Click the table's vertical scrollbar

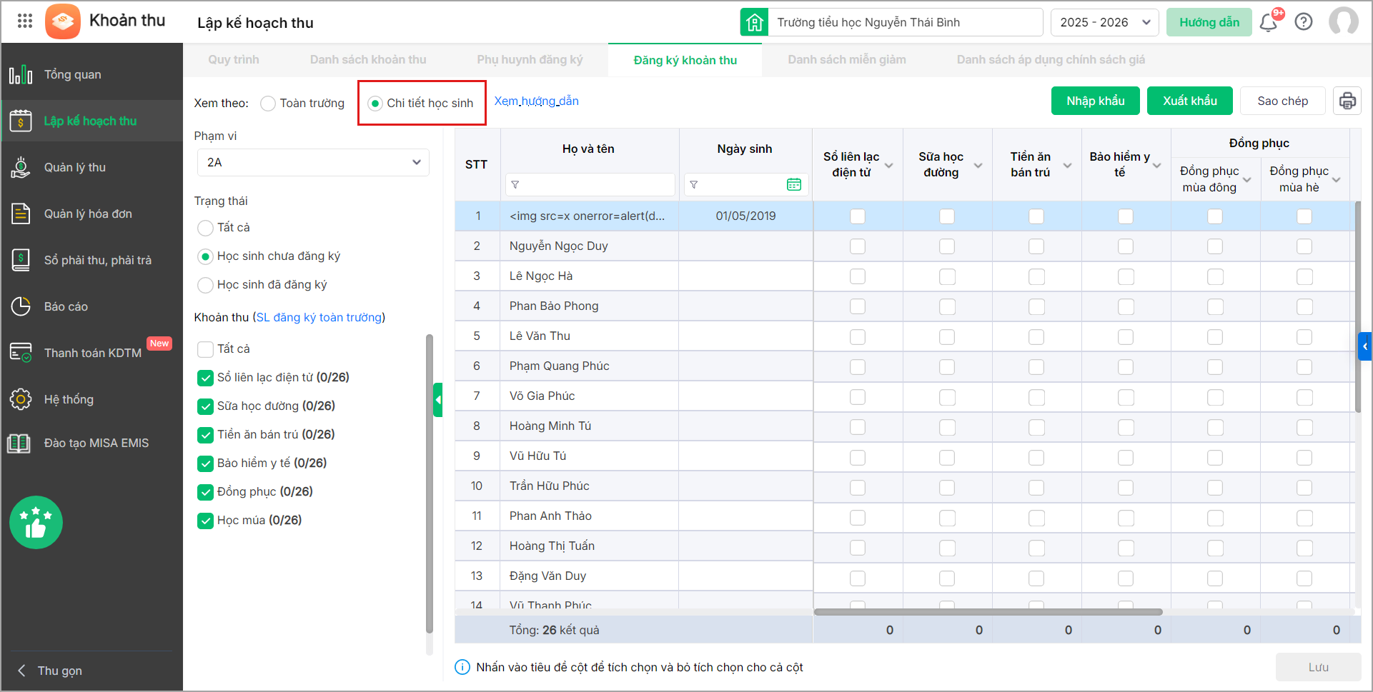pos(1358,307)
